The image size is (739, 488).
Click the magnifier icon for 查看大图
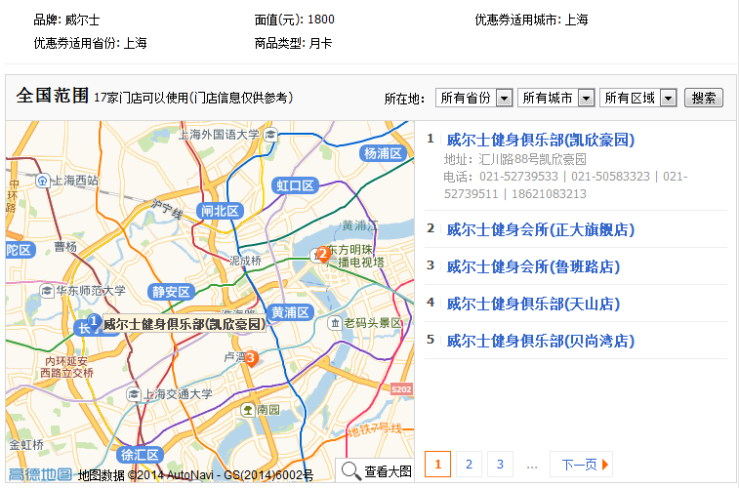[x=351, y=471]
